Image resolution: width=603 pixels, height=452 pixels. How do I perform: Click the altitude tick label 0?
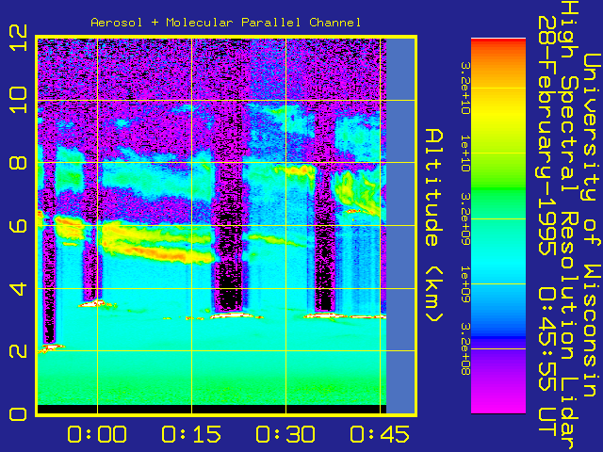click(18, 414)
